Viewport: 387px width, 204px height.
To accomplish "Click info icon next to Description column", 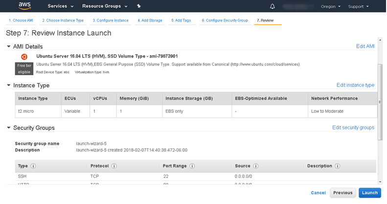I will [x=338, y=166].
